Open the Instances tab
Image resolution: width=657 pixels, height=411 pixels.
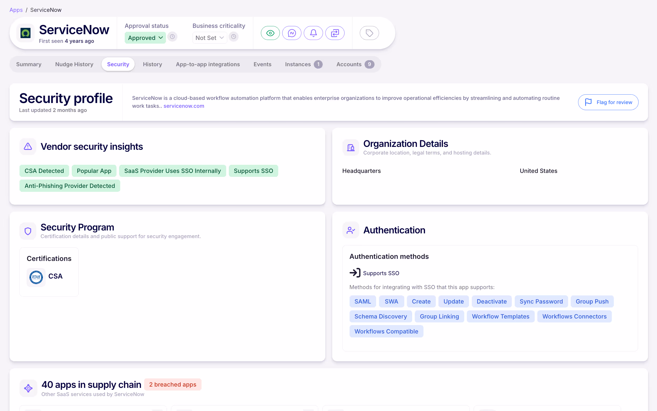coord(304,64)
